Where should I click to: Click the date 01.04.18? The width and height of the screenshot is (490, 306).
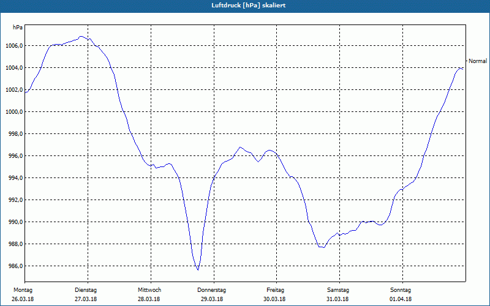click(x=401, y=299)
